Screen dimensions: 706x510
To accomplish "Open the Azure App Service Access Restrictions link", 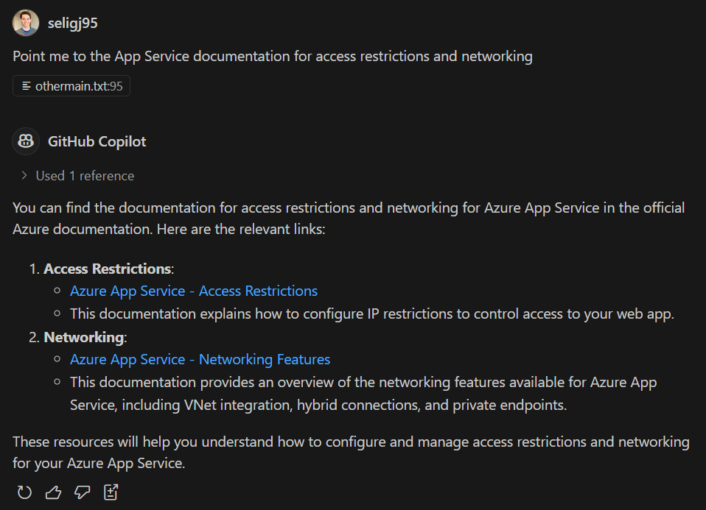I will pyautogui.click(x=193, y=291).
